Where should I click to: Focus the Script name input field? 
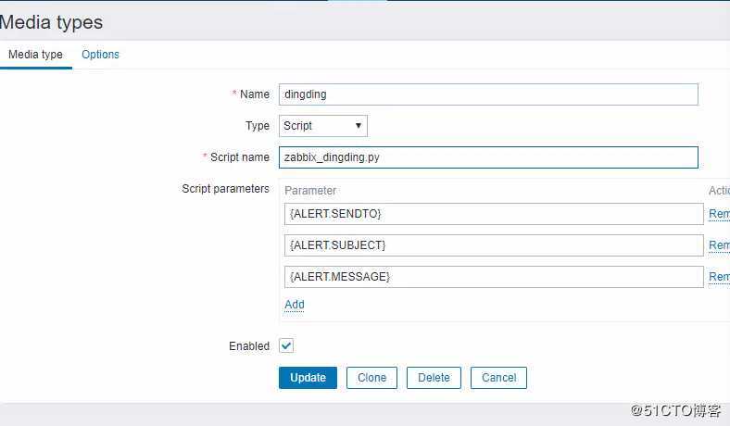487,157
